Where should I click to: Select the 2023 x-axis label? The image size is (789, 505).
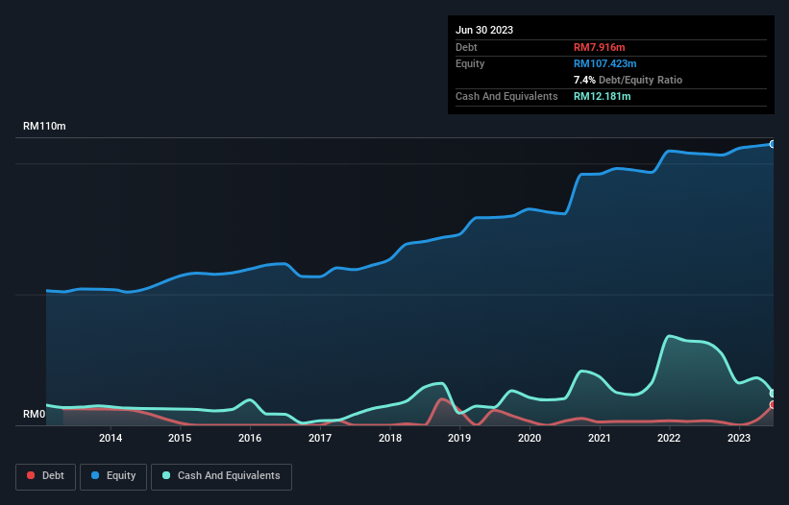[739, 439]
